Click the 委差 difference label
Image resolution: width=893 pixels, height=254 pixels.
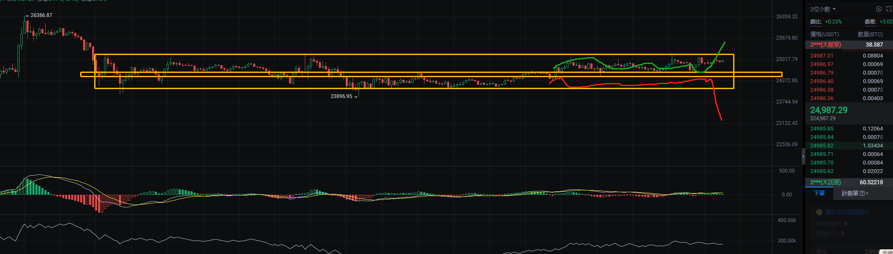coord(870,22)
